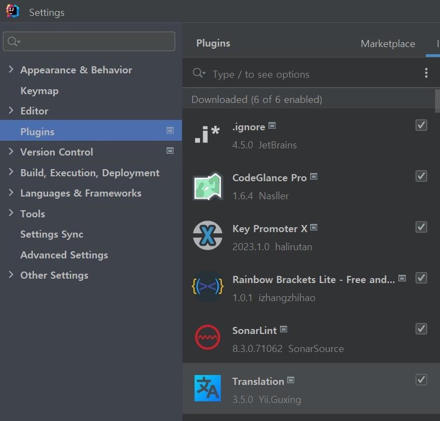
Task: Expand the Editor settings node
Action: click(x=10, y=111)
